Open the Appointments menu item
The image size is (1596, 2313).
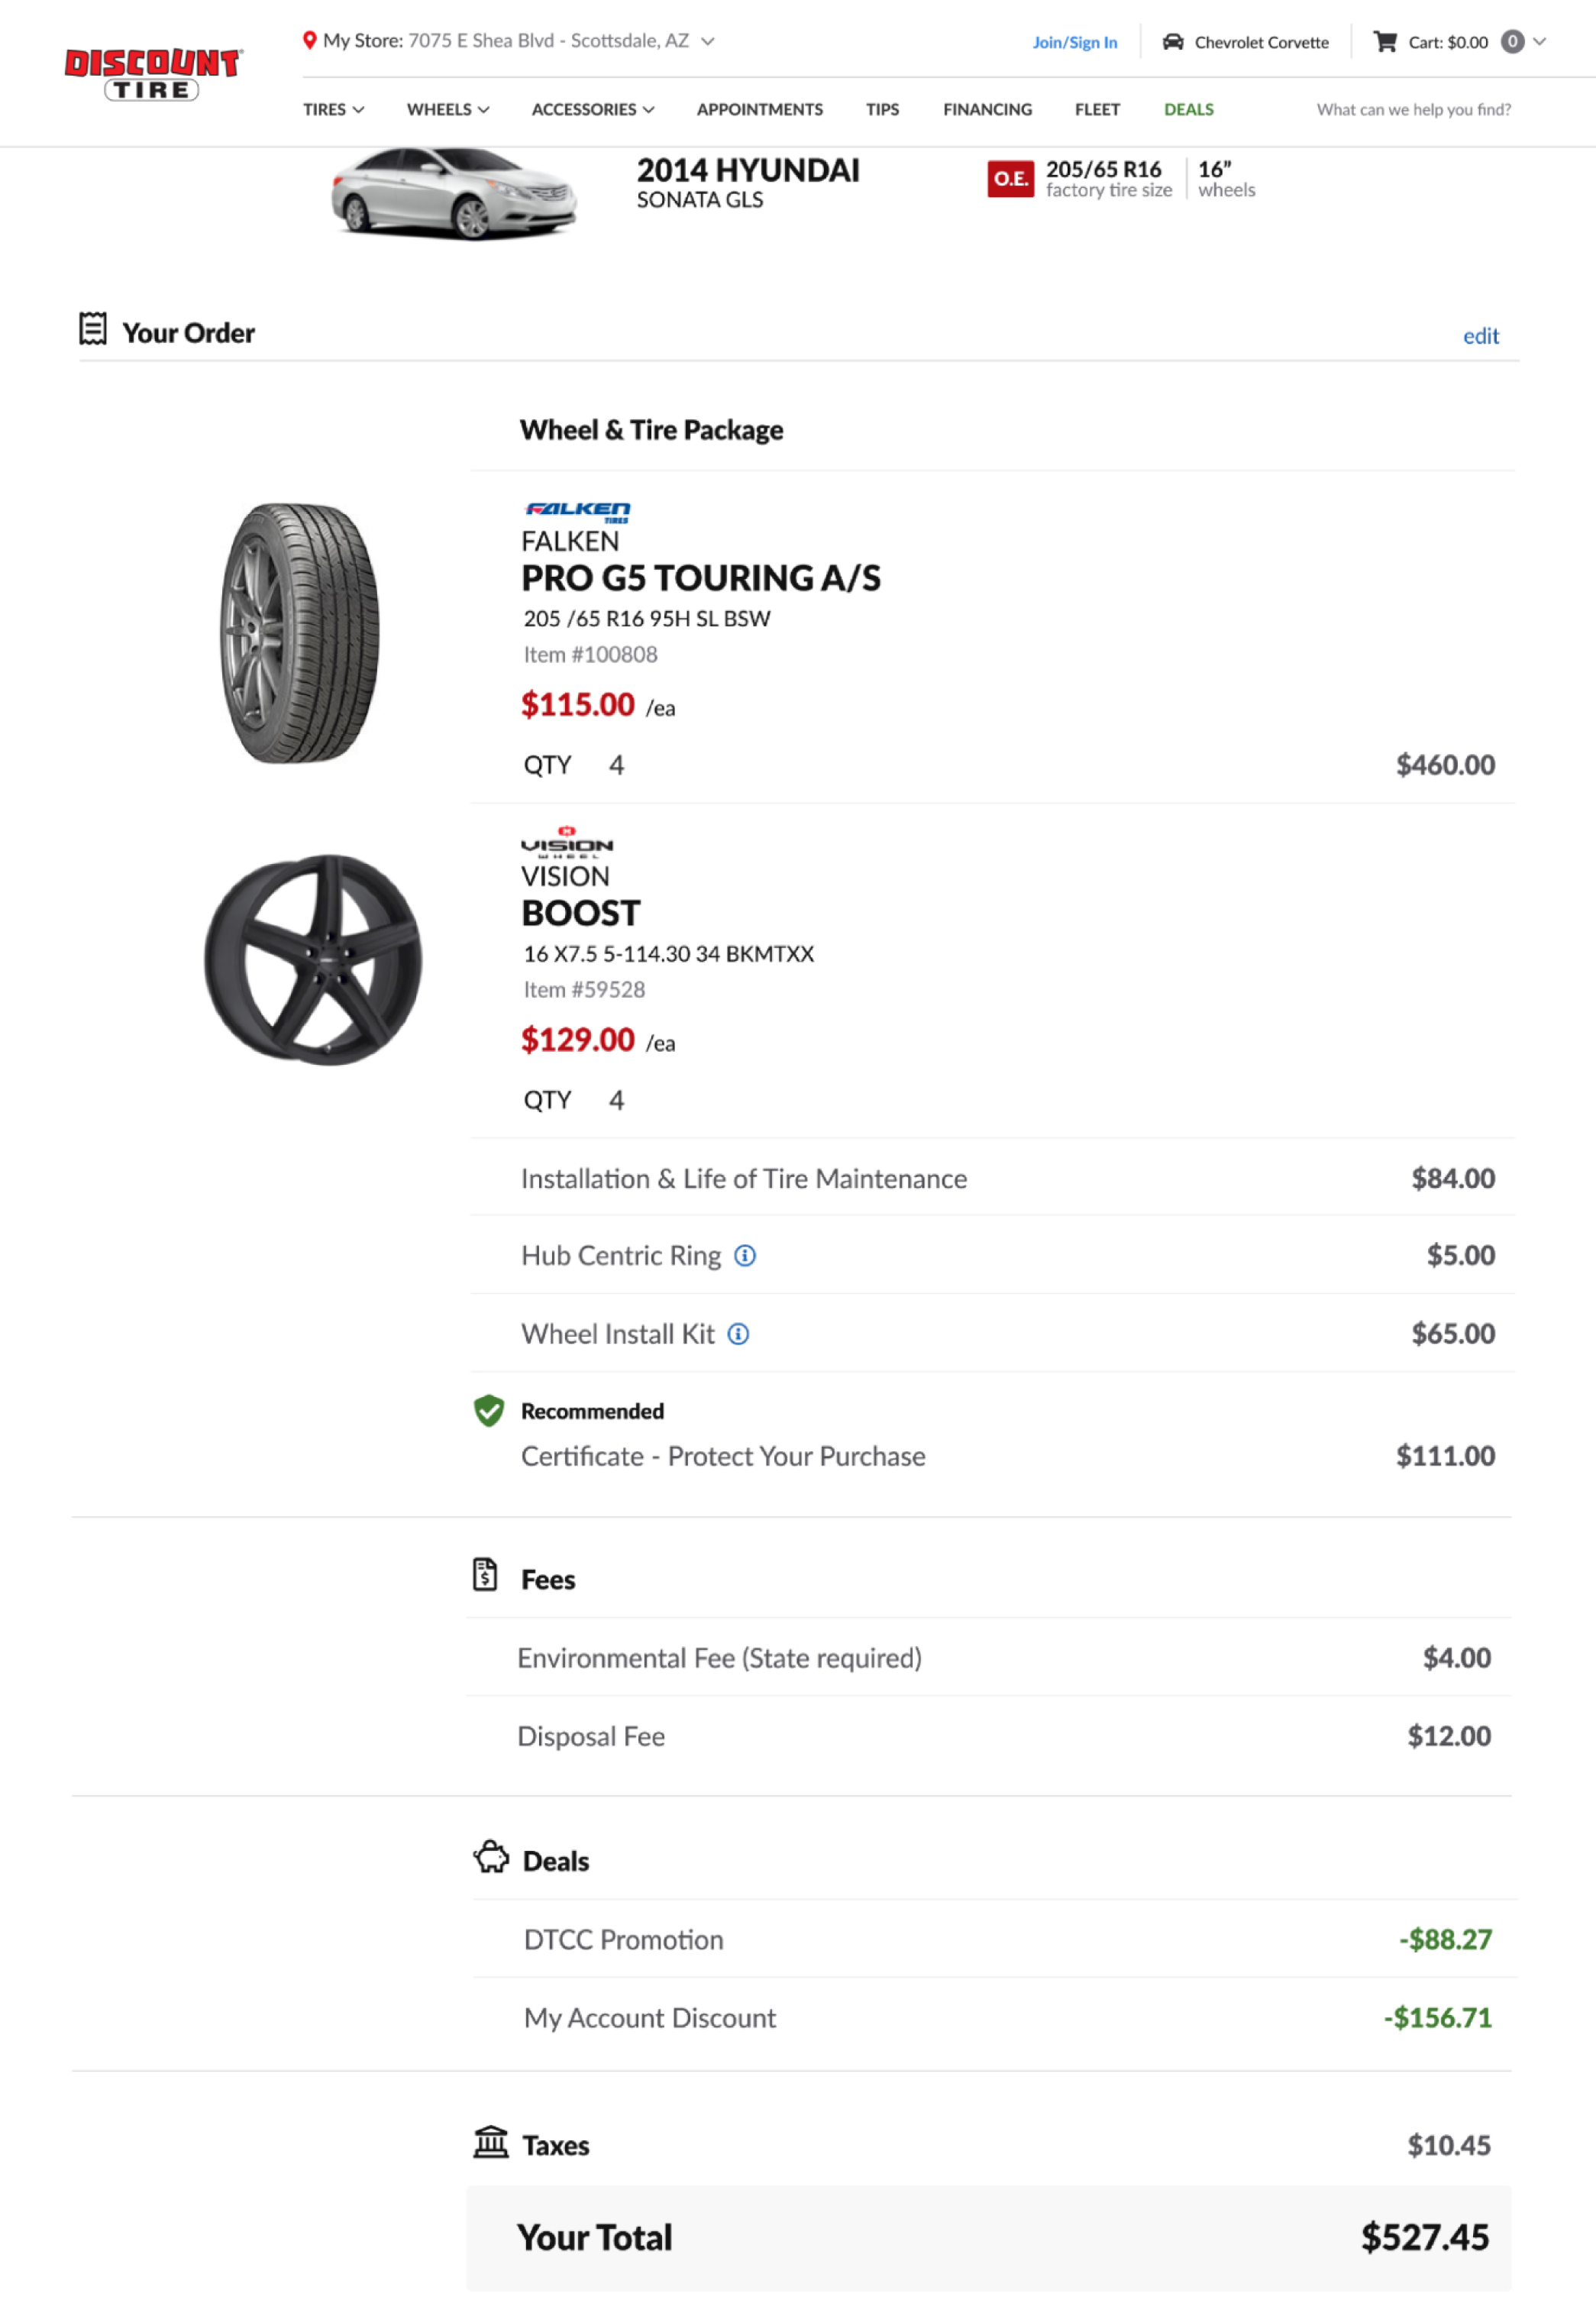point(759,109)
